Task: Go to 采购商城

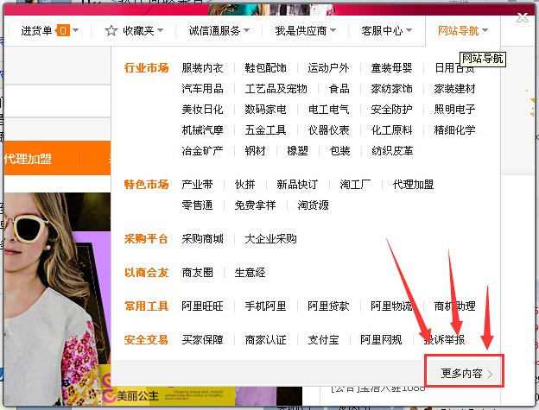Action: [x=202, y=238]
